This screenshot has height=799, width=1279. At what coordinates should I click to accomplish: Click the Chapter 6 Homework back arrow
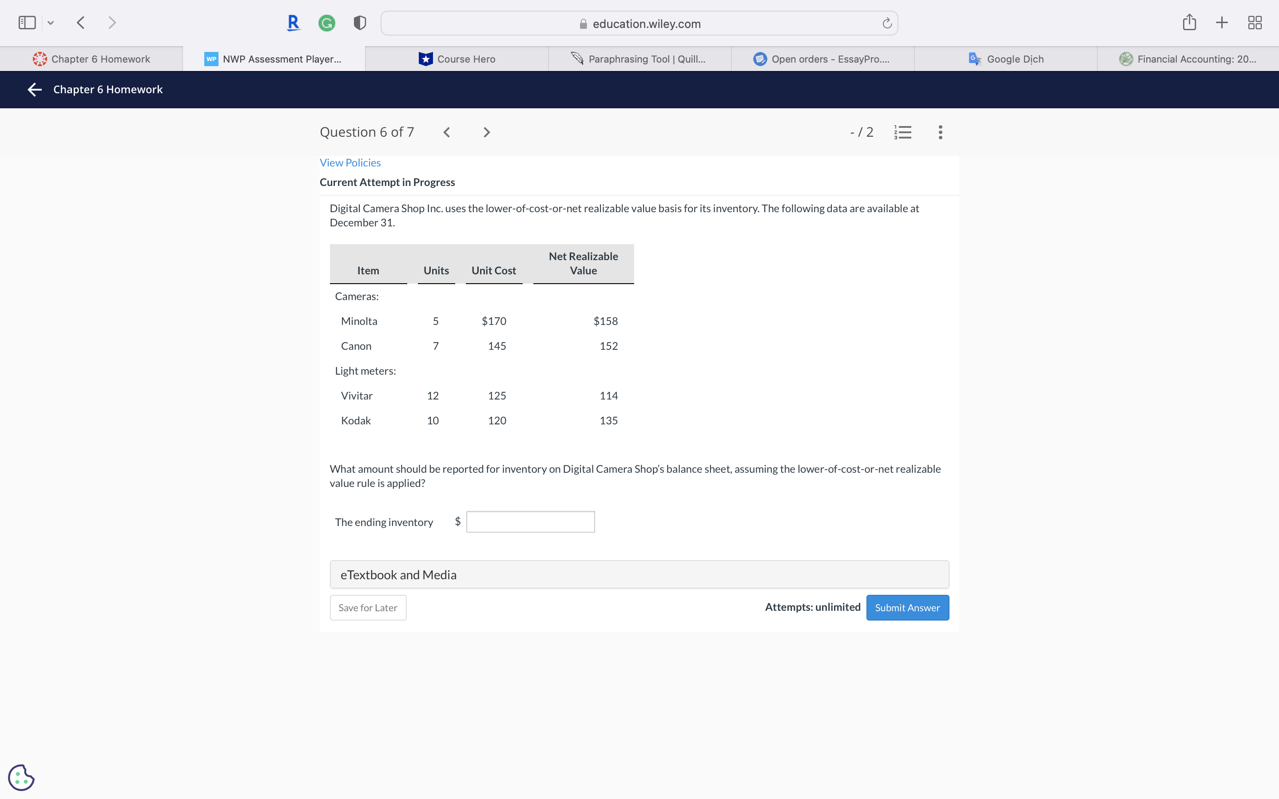click(35, 89)
